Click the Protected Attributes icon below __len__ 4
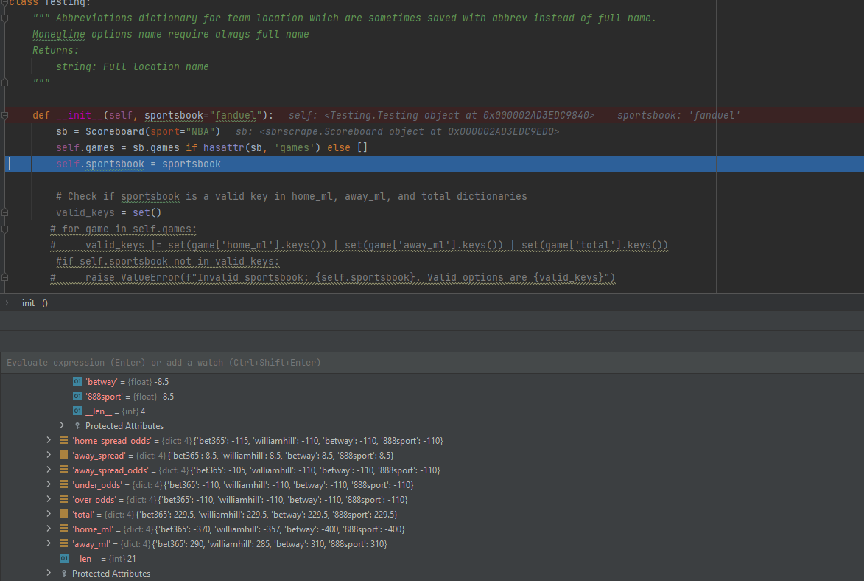Image resolution: width=864 pixels, height=581 pixels. pyautogui.click(x=77, y=426)
